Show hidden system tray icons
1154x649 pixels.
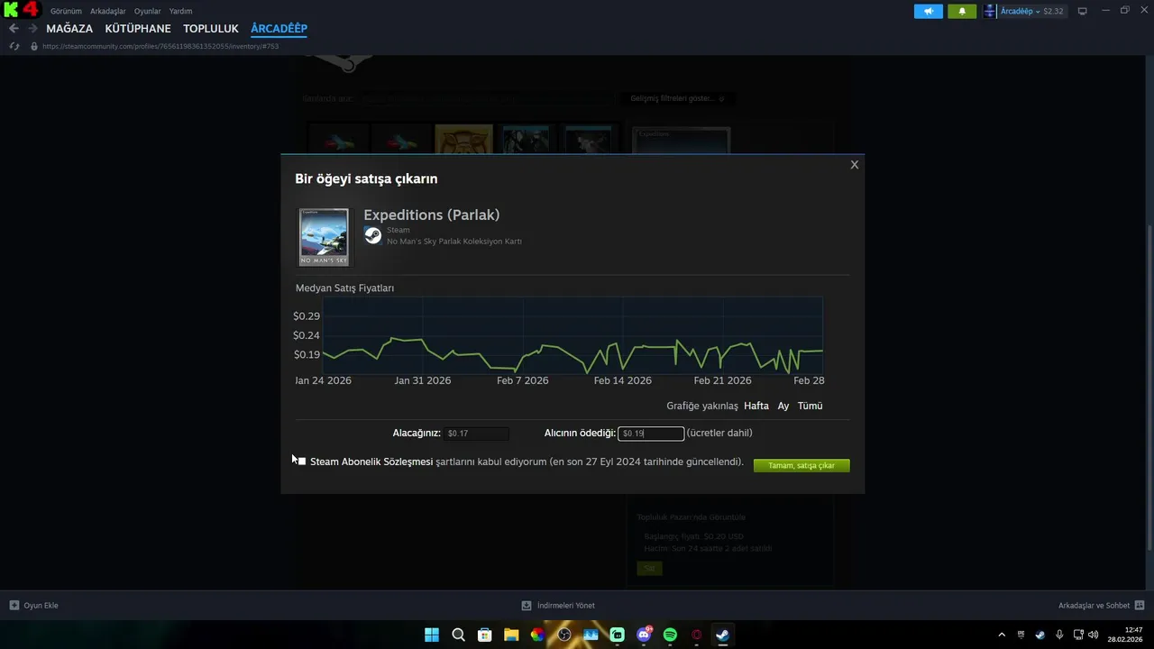tap(1001, 635)
